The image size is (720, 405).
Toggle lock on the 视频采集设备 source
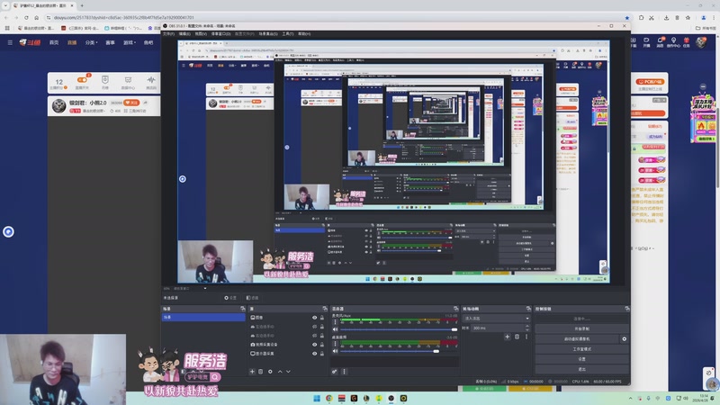coord(322,345)
